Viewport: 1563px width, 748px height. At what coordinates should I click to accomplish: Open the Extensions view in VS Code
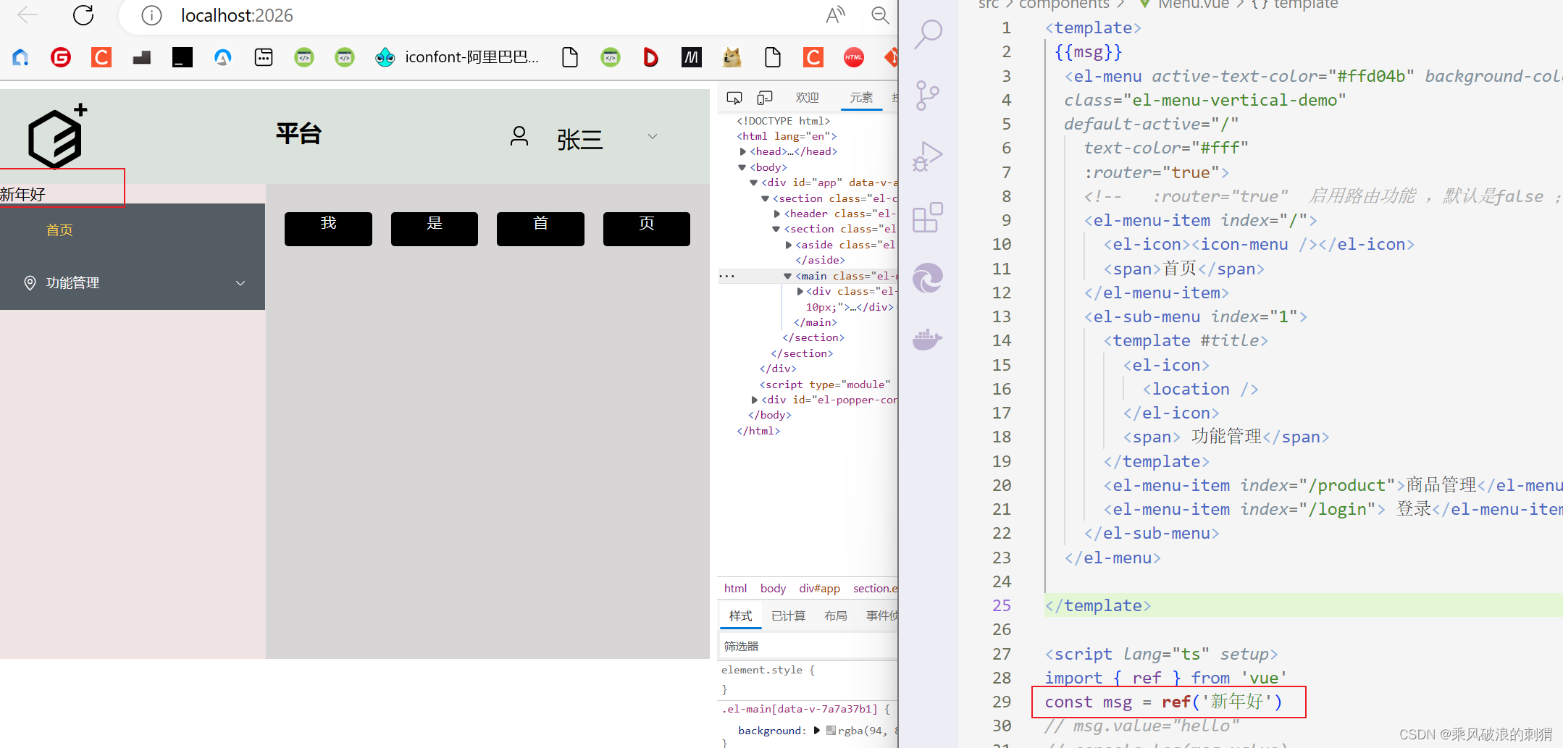pos(928,217)
